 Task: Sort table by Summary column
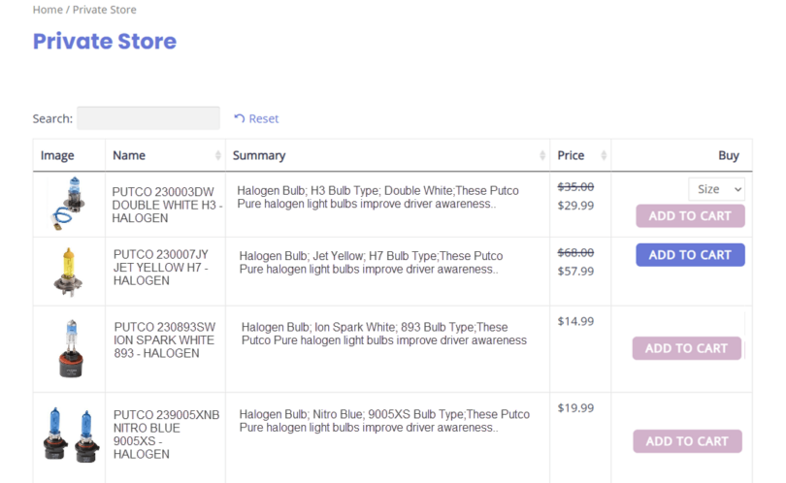(387, 155)
